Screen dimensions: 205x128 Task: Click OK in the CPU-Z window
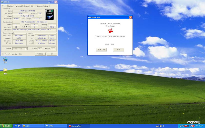coord(52,54)
